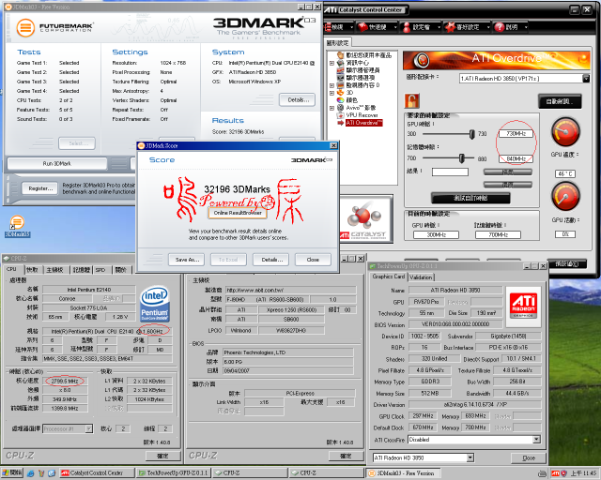Click the ATI Radeon logo in GPU-Z
The image size is (601, 480).
pyautogui.click(x=524, y=306)
